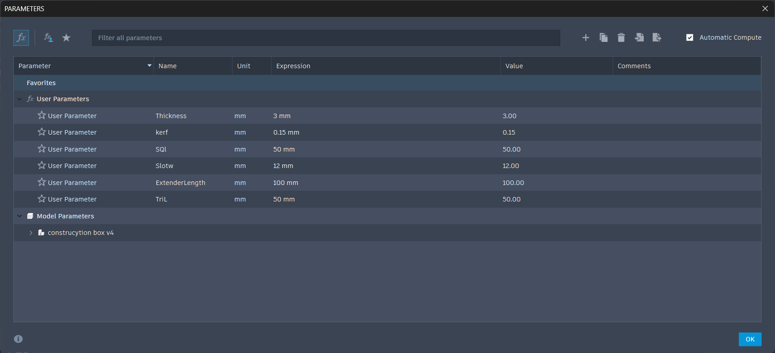Click the Parameter column header
The width and height of the screenshot is (775, 353).
coord(83,66)
